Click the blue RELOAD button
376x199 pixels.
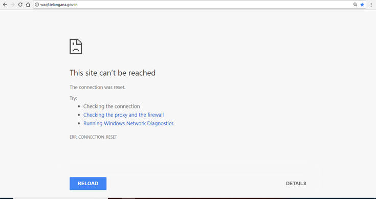88,184
